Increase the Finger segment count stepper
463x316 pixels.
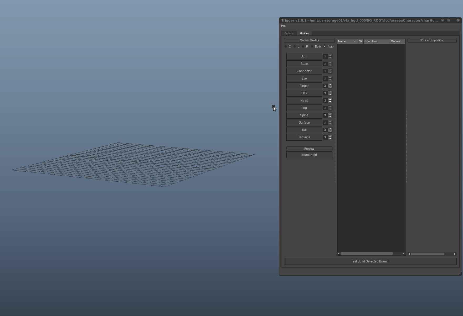pos(330,85)
